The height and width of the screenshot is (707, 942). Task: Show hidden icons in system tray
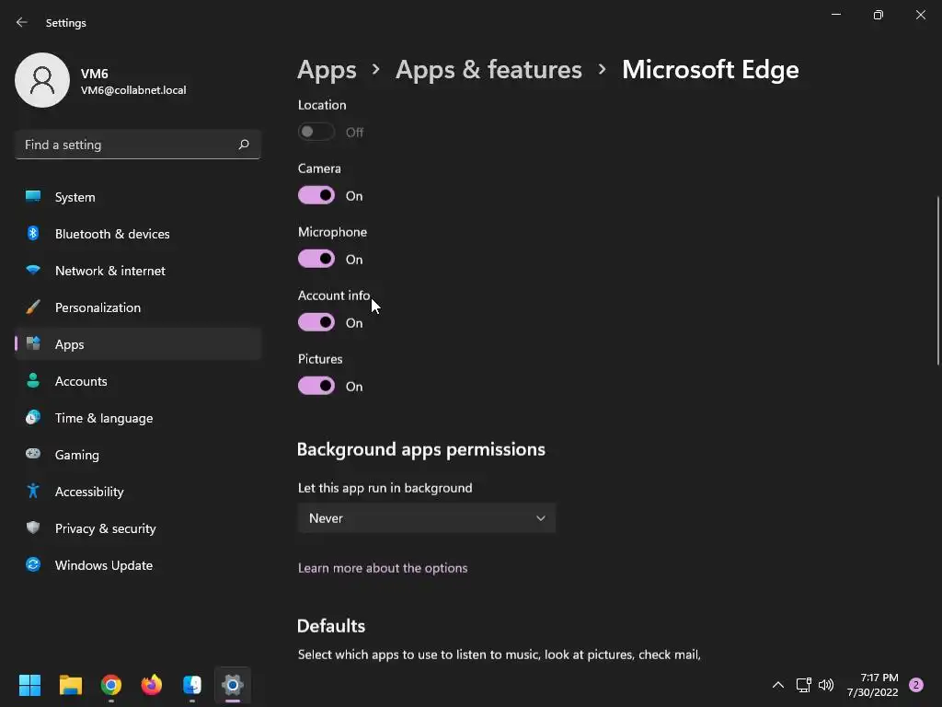(x=778, y=685)
